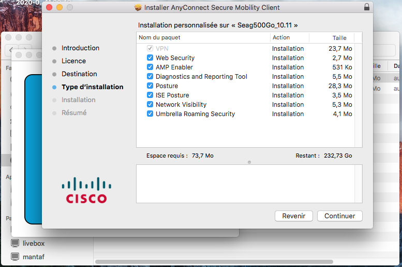Screen dimensions: 402x267
Task: Select the Installation step in sidebar
Action: click(79, 100)
